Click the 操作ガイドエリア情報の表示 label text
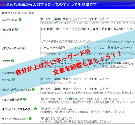The image size is (135, 125). [x=18, y=109]
